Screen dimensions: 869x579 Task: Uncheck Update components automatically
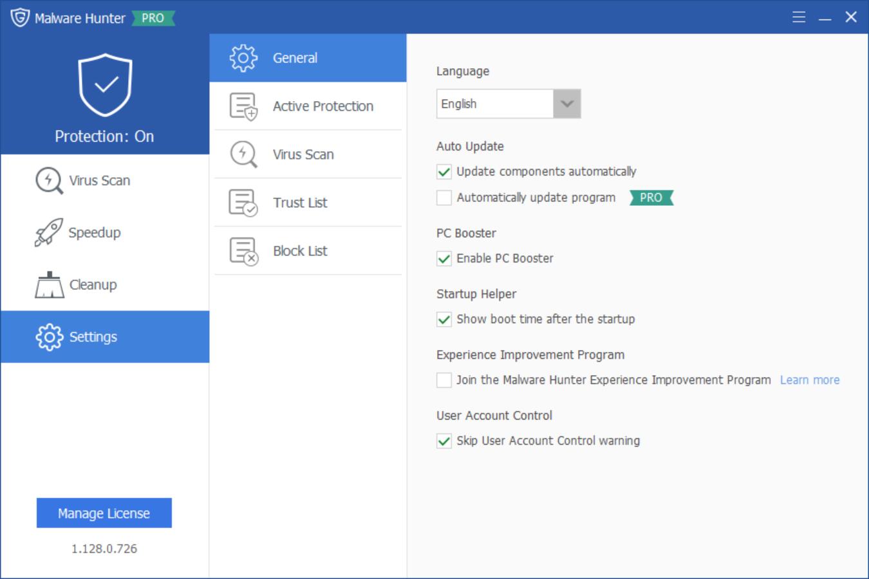444,172
